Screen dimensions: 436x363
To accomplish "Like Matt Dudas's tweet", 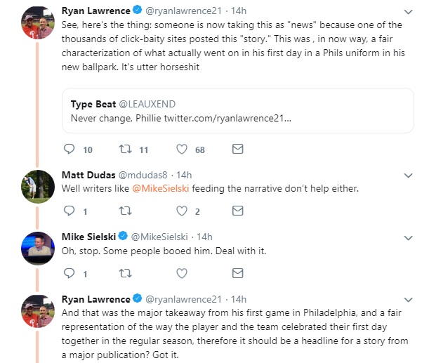I will pyautogui.click(x=181, y=211).
